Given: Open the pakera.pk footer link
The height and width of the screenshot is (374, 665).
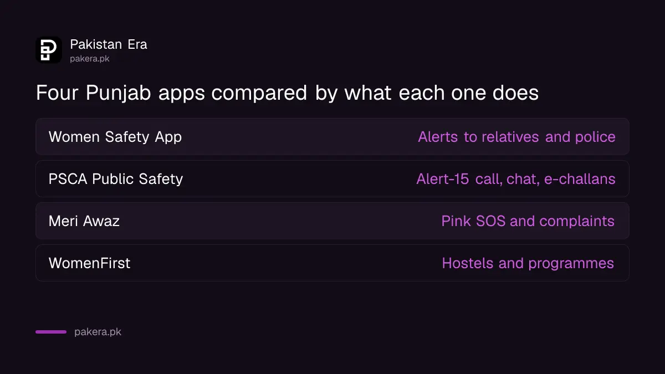Looking at the screenshot, I should pyautogui.click(x=98, y=332).
